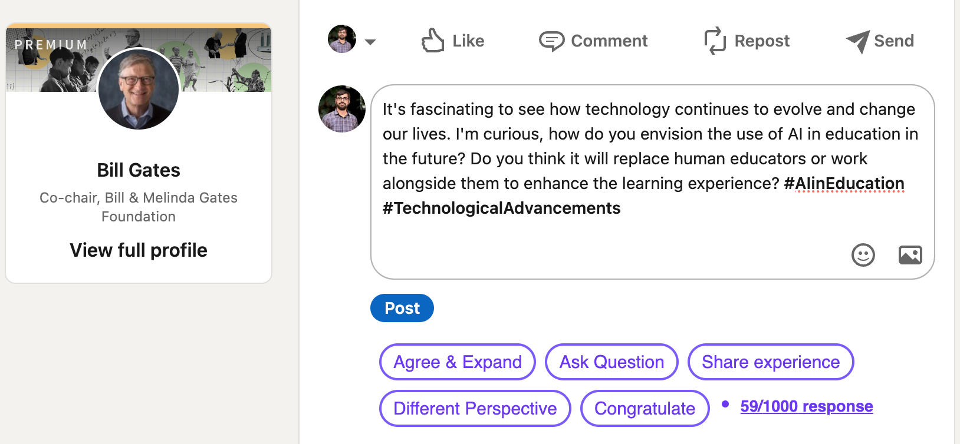Click the Repost arrows icon
The height and width of the screenshot is (444, 960).
point(715,41)
